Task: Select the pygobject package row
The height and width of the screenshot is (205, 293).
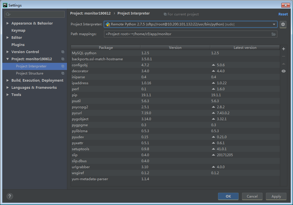Action: click(175, 119)
